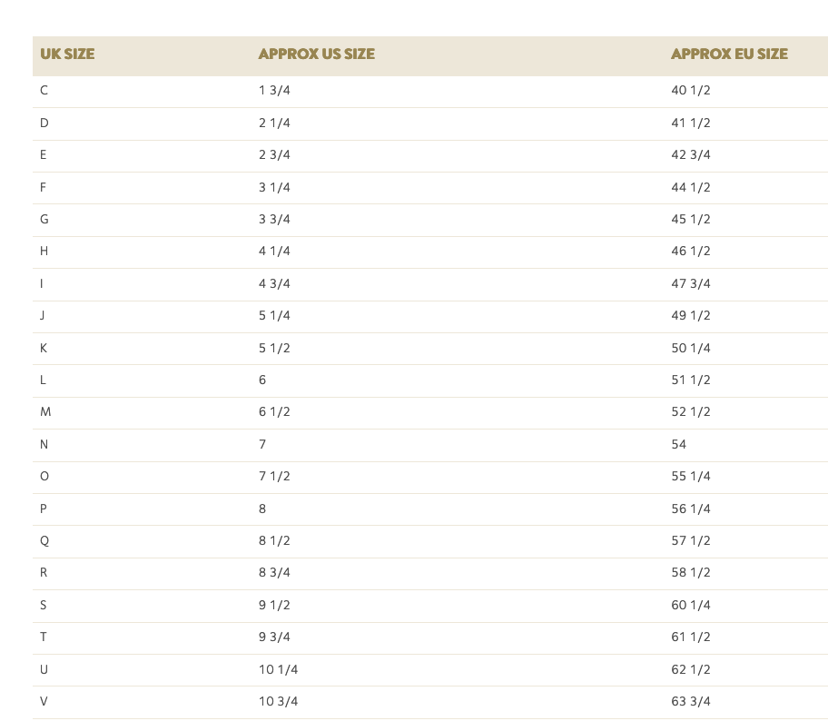Select the UK size T cell
The image size is (828, 721).
click(44, 637)
